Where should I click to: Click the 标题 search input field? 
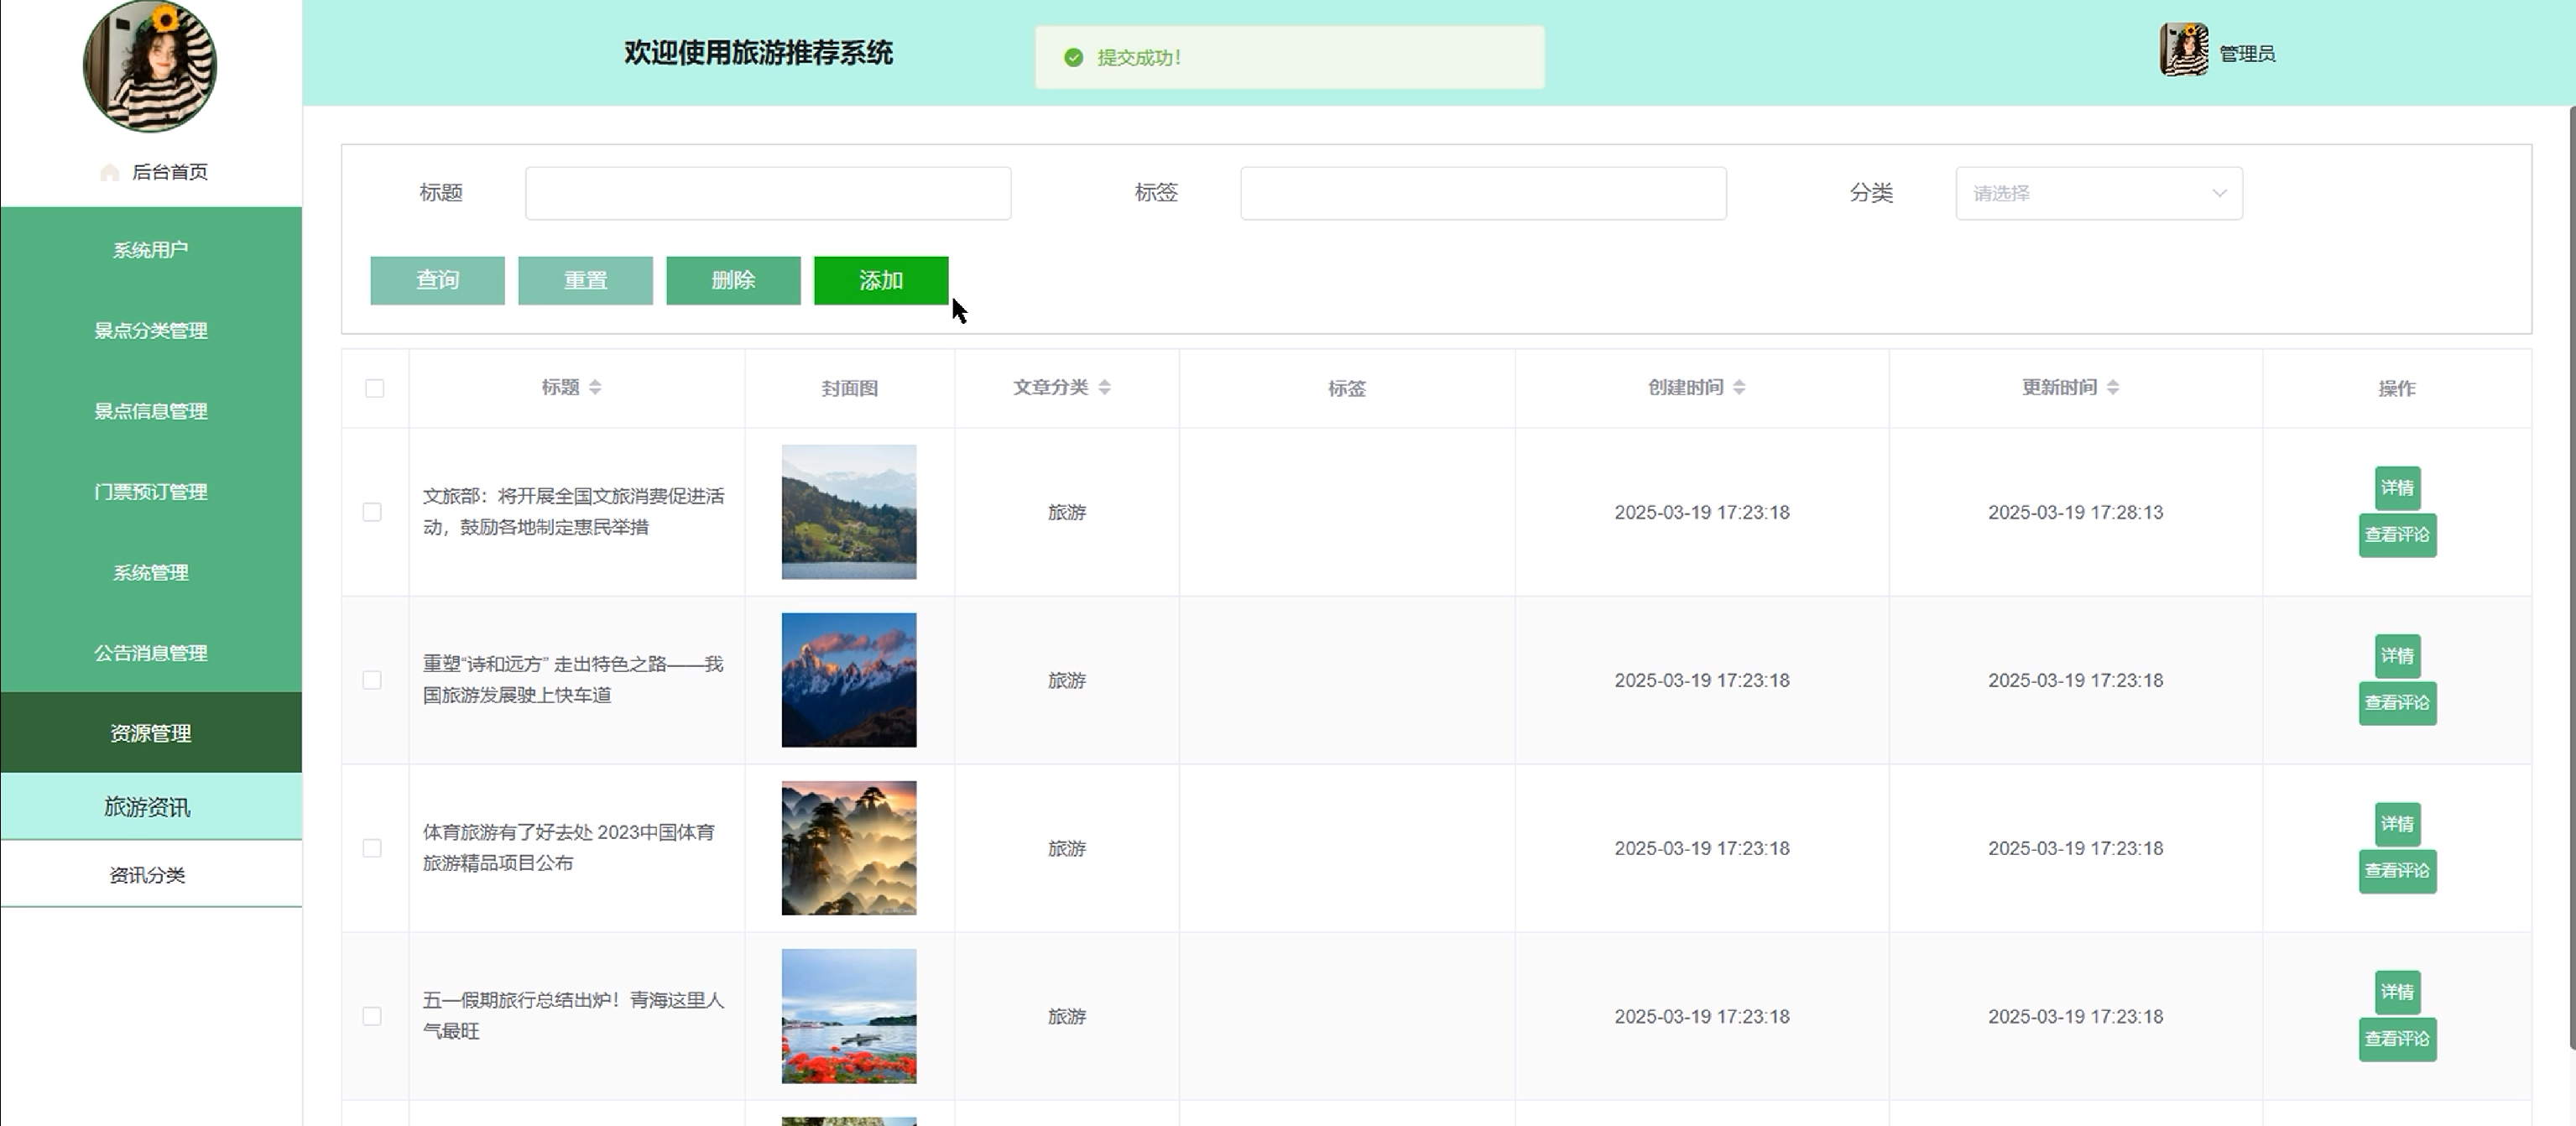[767, 193]
